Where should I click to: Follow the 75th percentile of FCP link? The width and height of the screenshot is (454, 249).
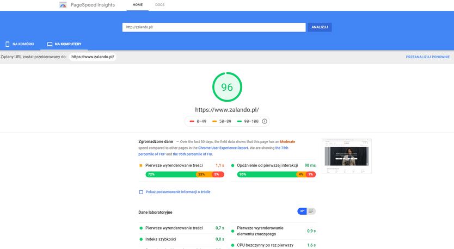(x=213, y=151)
